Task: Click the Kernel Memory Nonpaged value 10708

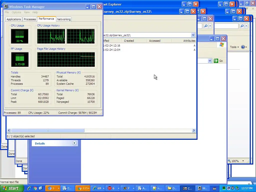Action: 91,102
